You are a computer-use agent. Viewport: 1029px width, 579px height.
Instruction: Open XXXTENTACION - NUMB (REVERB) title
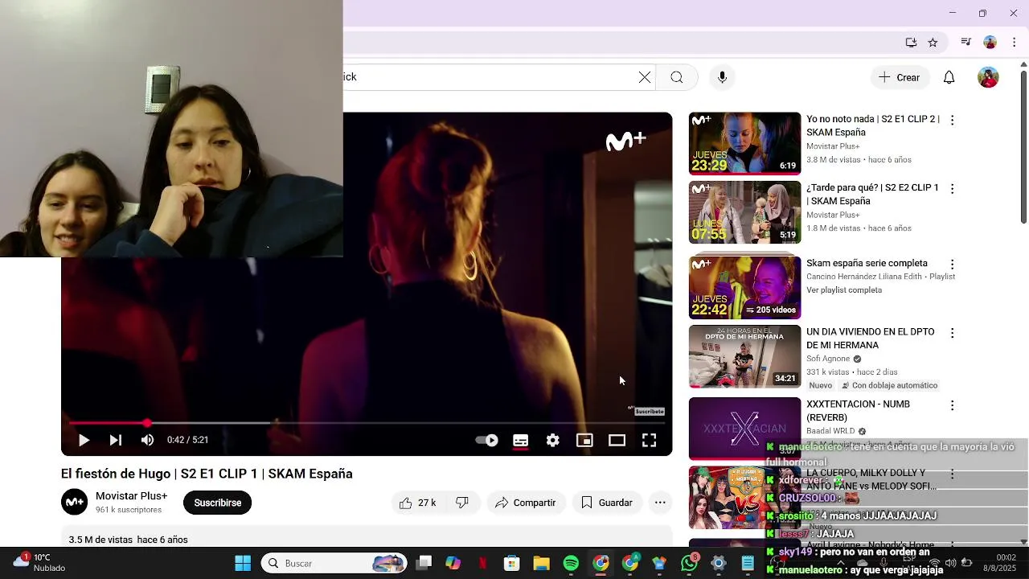(x=858, y=411)
